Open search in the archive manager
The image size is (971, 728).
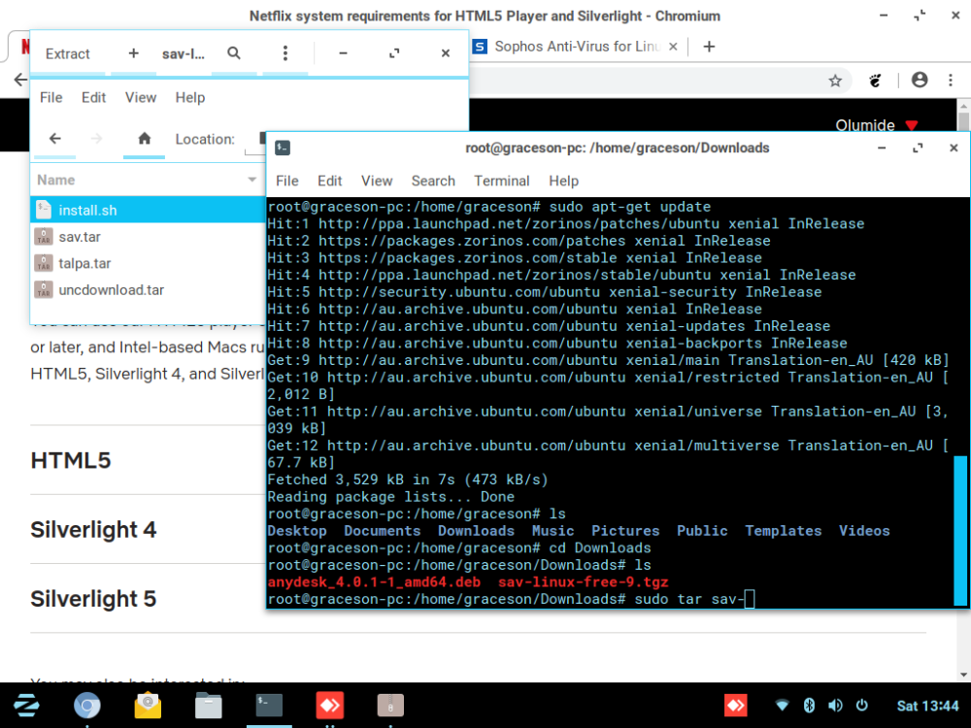click(x=233, y=53)
